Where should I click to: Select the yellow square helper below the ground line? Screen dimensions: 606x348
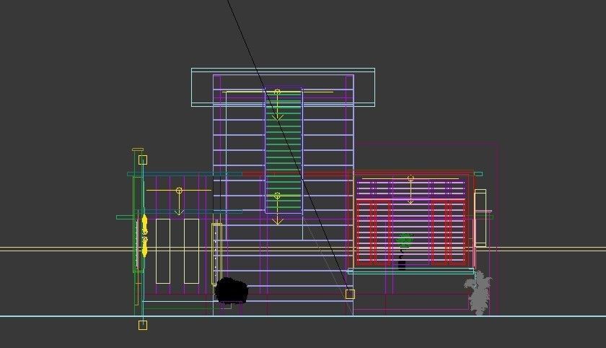143,325
